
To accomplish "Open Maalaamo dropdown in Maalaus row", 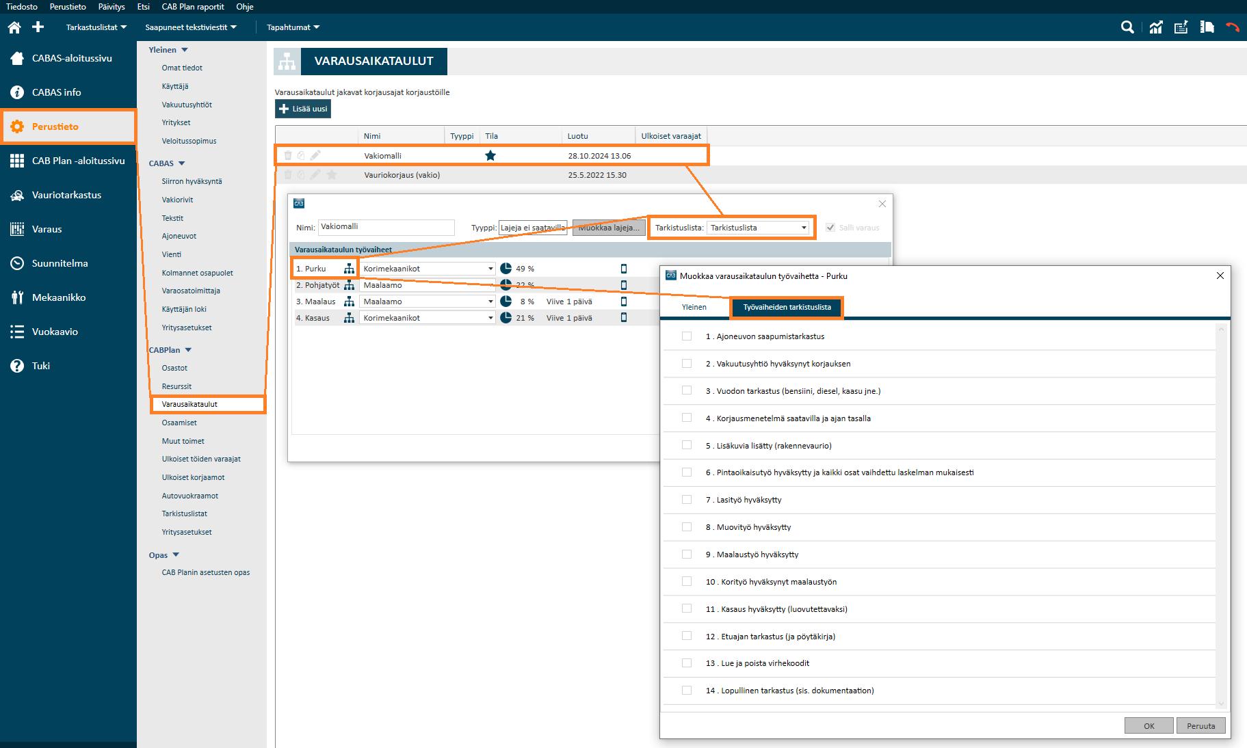I will coord(428,302).
